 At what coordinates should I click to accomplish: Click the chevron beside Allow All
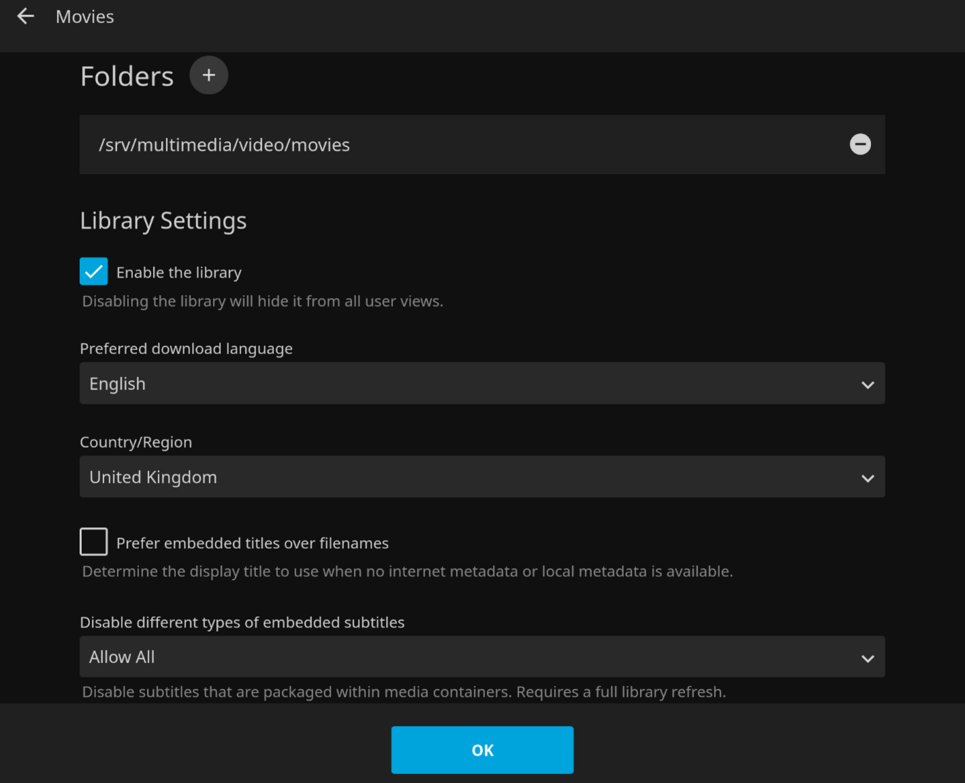[x=867, y=658]
